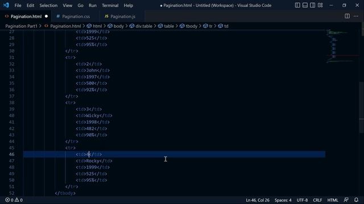Click the Pagination.html breadcrumb
This screenshot has width=364, height=204.
65,26
